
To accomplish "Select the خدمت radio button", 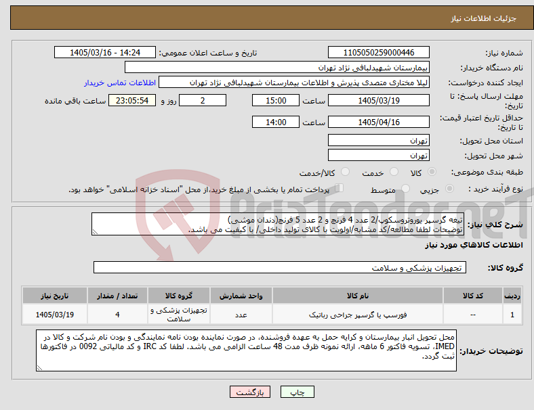I will (394, 172).
